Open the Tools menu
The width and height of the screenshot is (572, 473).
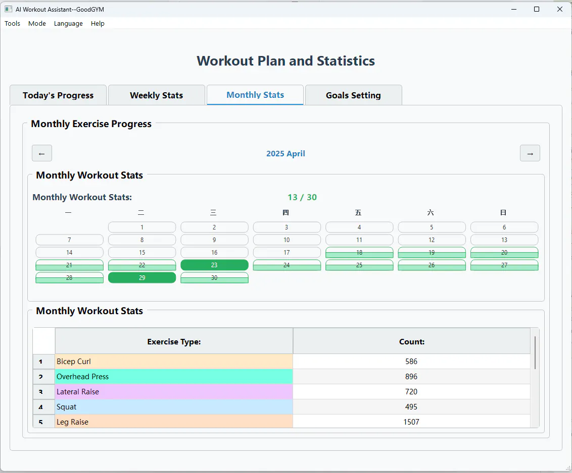click(x=12, y=23)
